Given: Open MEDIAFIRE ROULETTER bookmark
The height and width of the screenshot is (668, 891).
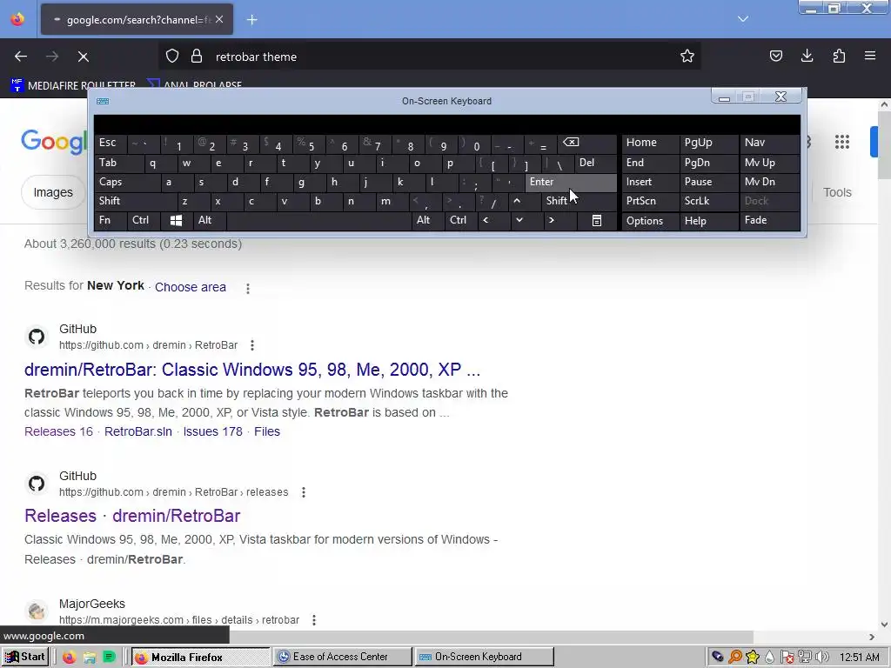Looking at the screenshot, I should tap(73, 85).
